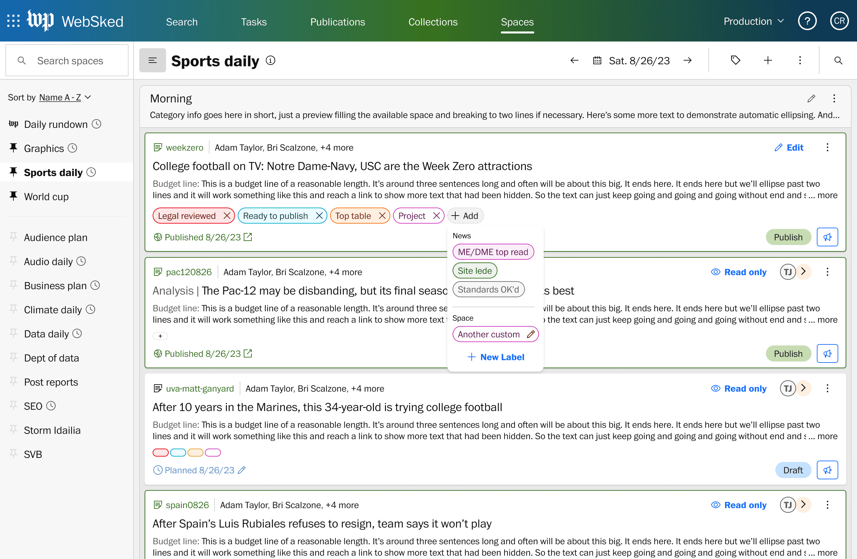Click New Label in the dropdown
Viewport: 857px width, 559px height.
pyautogui.click(x=496, y=357)
